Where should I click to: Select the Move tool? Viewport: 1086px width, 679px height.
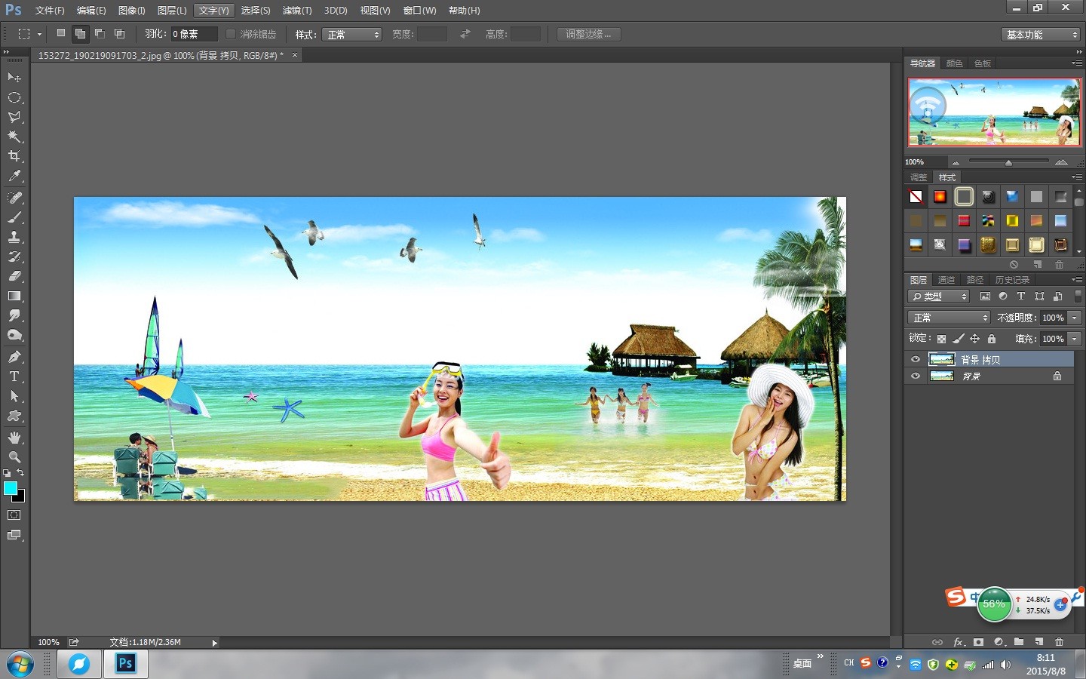(14, 78)
